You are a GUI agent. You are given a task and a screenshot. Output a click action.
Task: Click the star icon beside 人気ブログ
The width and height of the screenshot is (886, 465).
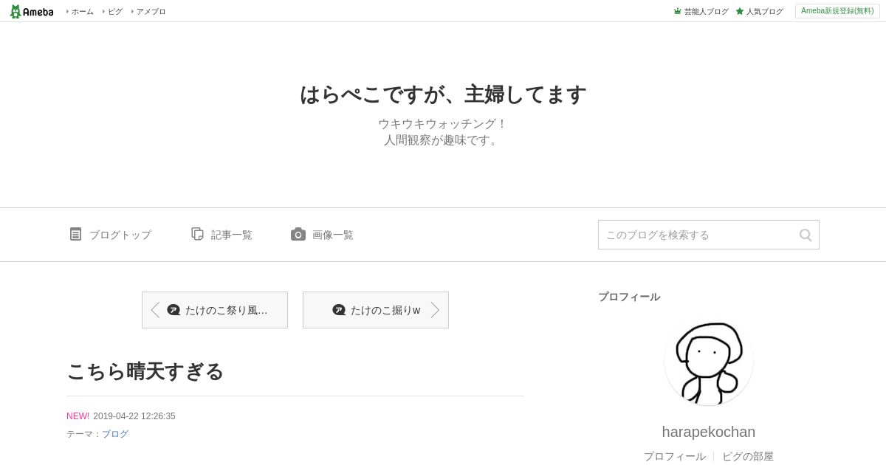point(740,11)
